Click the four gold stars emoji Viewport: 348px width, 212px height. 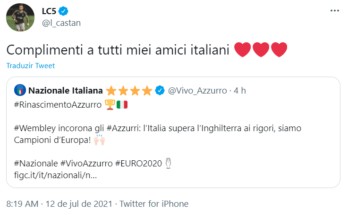point(129,90)
